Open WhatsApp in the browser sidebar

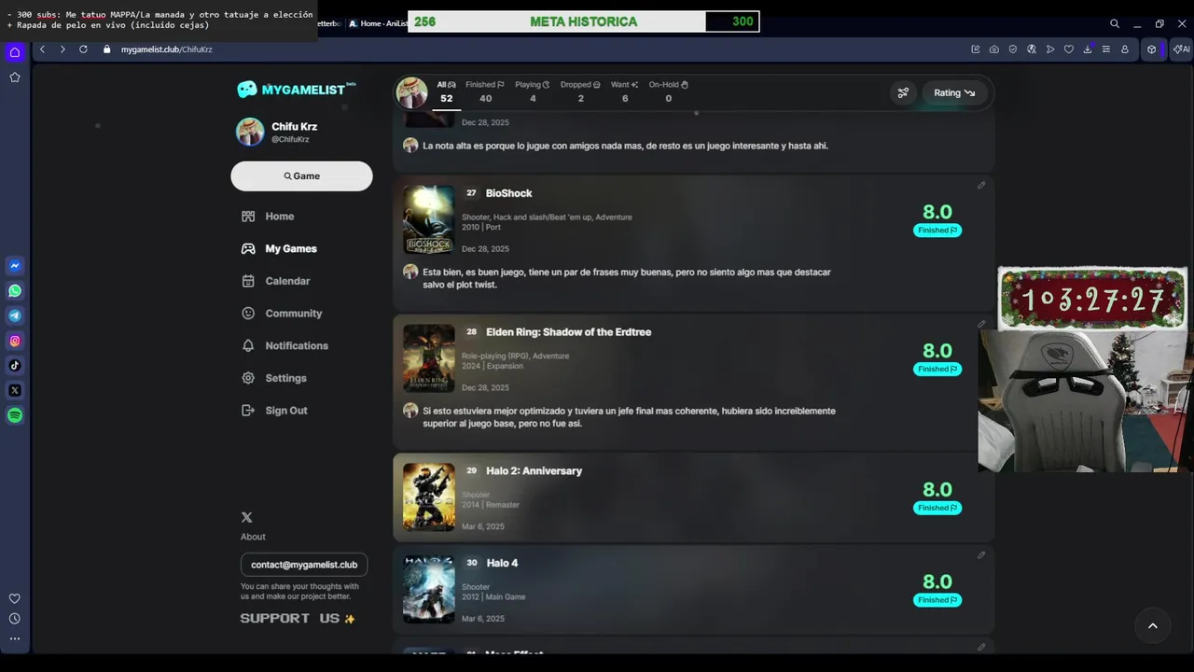15,291
